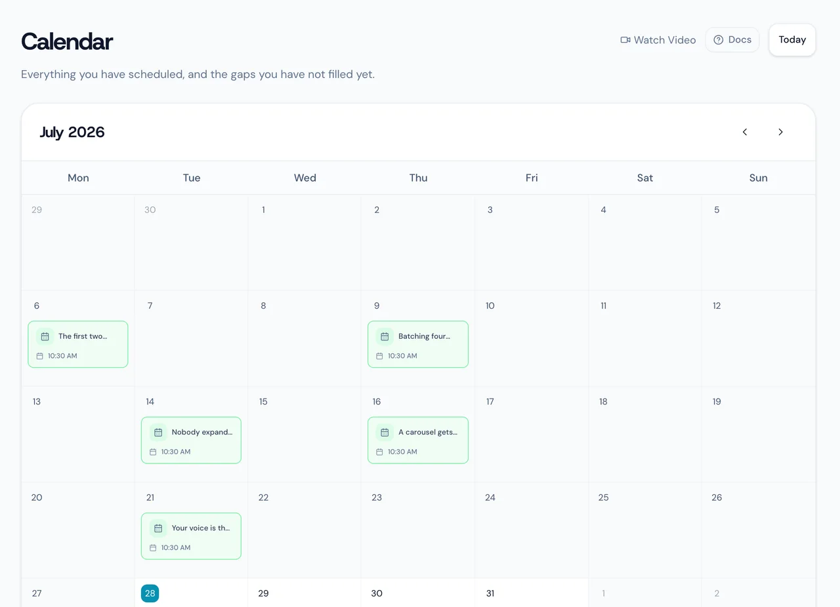Viewport: 840px width, 607px height.
Task: Click 10:30 AM time on July 6 event
Action: [x=62, y=356]
